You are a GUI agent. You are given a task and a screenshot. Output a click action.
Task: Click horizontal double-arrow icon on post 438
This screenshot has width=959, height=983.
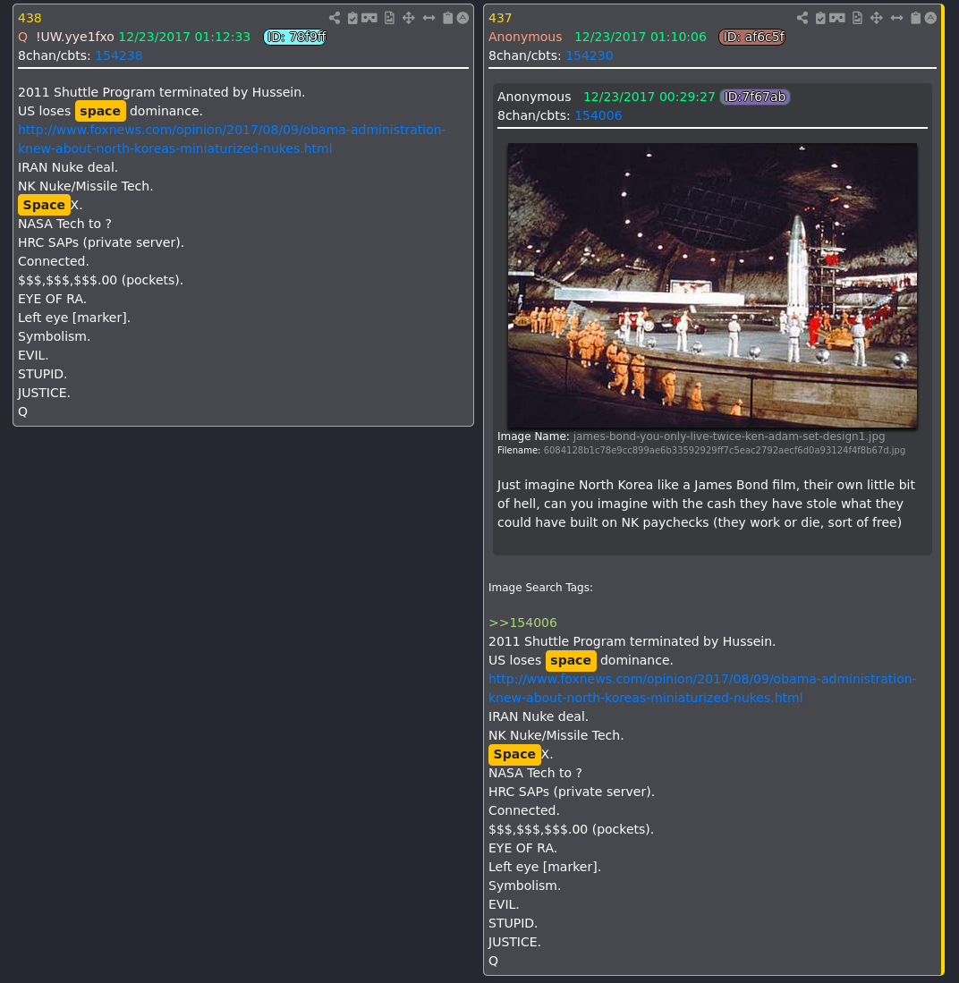pos(429,18)
